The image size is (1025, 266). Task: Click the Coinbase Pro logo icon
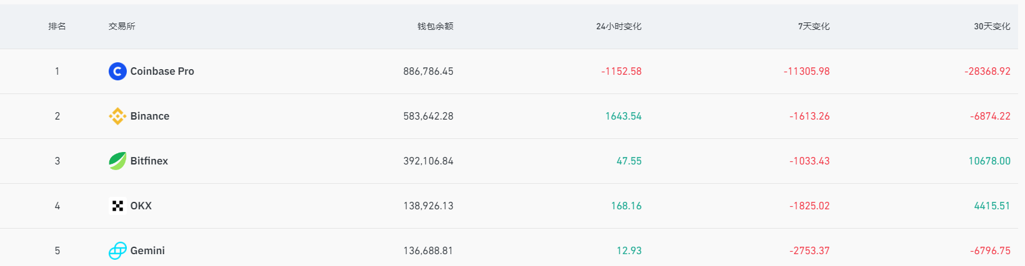[117, 72]
